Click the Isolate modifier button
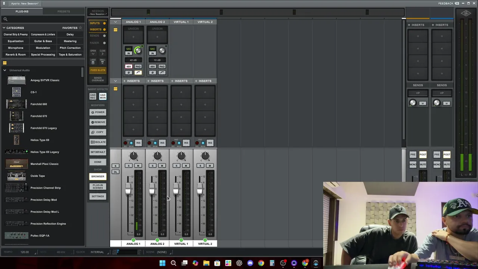The width and height of the screenshot is (478, 269). [x=98, y=142]
